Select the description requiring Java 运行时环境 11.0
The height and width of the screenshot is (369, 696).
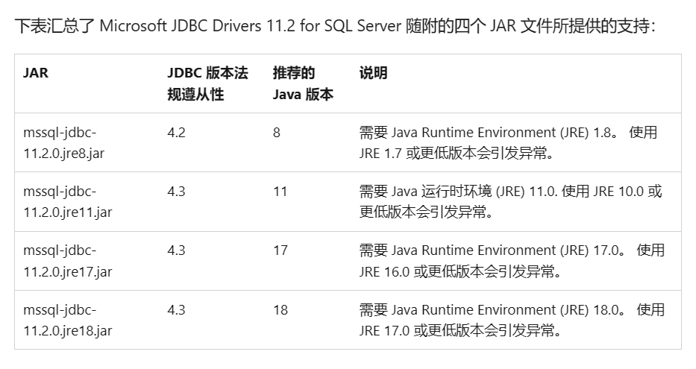pos(510,201)
